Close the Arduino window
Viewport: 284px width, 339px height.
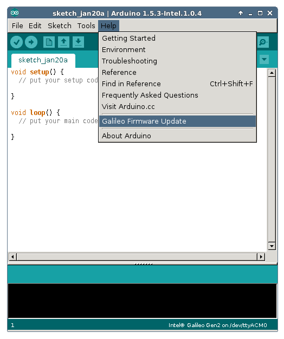click(x=270, y=13)
